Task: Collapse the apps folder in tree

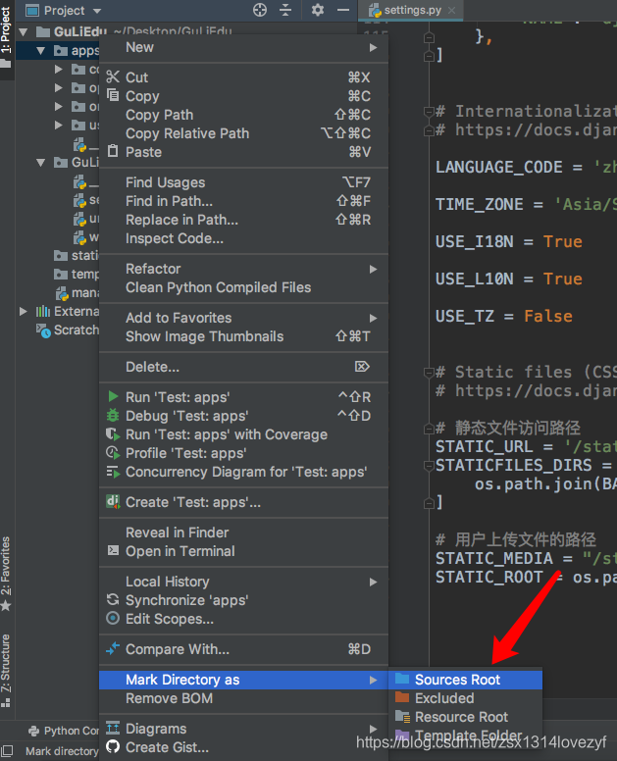Action: click(41, 50)
